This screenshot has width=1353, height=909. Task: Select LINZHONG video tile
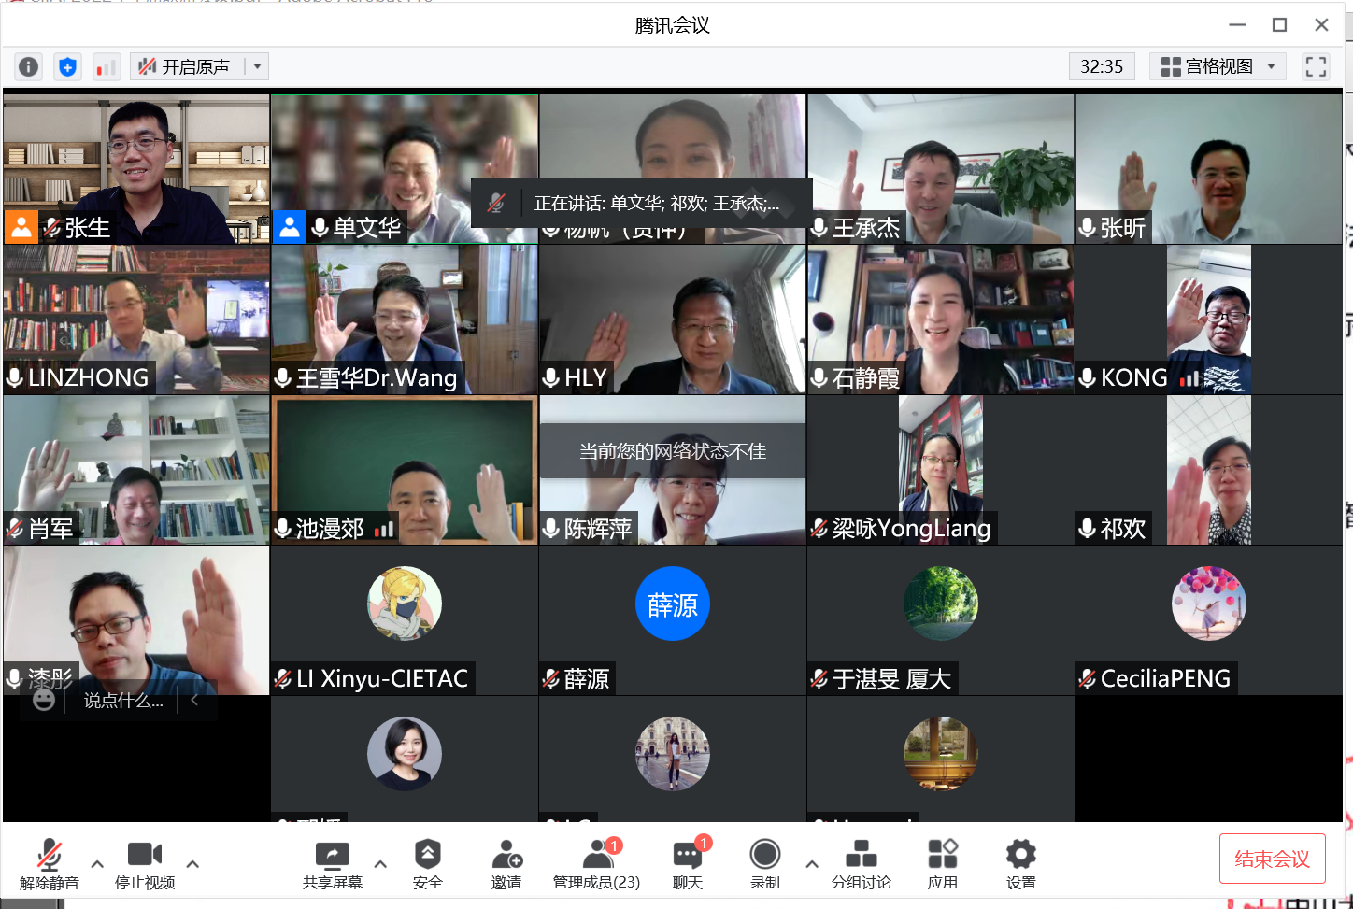point(136,320)
